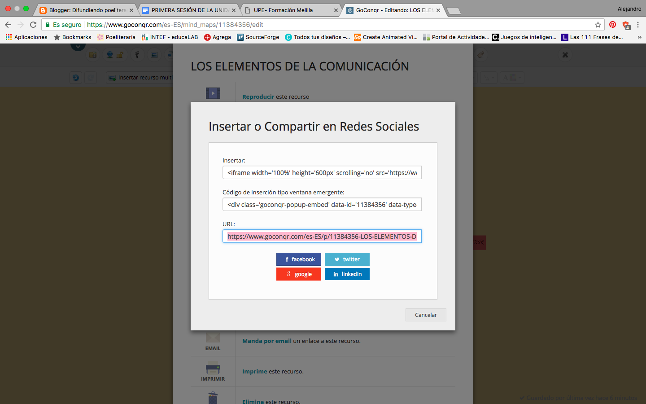Share the resource on Twitter
Image resolution: width=646 pixels, height=404 pixels.
[347, 259]
